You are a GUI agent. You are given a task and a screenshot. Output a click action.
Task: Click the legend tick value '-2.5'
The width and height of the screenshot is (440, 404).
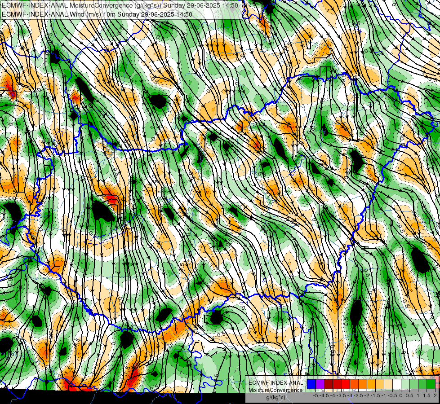coord(359,395)
